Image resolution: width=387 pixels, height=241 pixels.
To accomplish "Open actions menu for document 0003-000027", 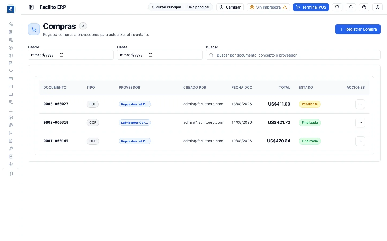I will tap(360, 104).
